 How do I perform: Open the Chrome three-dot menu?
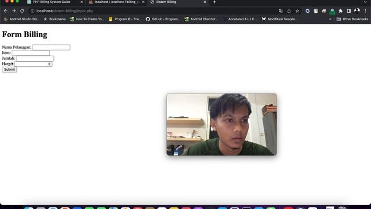coord(365,11)
